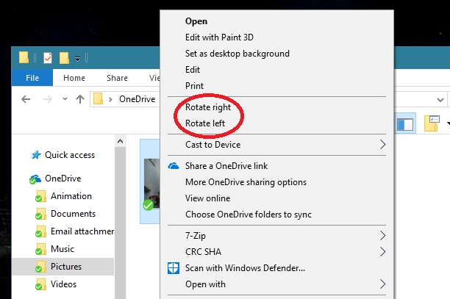Select the Pictures folder
Image resolution: width=450 pixels, height=299 pixels.
click(x=66, y=267)
